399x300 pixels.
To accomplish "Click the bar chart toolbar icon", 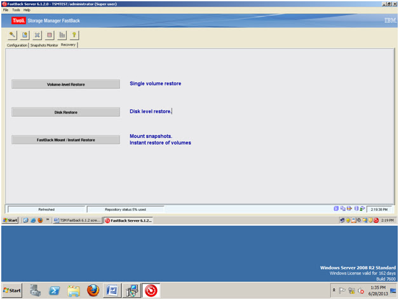I will click(62, 35).
